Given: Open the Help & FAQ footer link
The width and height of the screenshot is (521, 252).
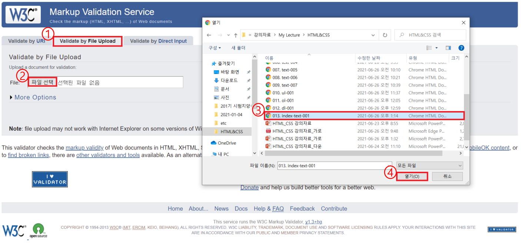Looking at the screenshot, I should [x=269, y=209].
